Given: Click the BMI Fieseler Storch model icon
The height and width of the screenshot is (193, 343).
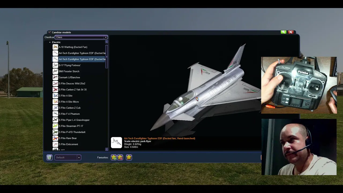Looking at the screenshot, I should point(55,71).
